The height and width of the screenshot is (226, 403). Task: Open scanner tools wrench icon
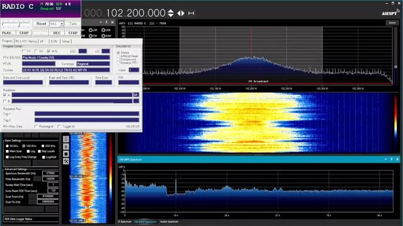coord(66,161)
